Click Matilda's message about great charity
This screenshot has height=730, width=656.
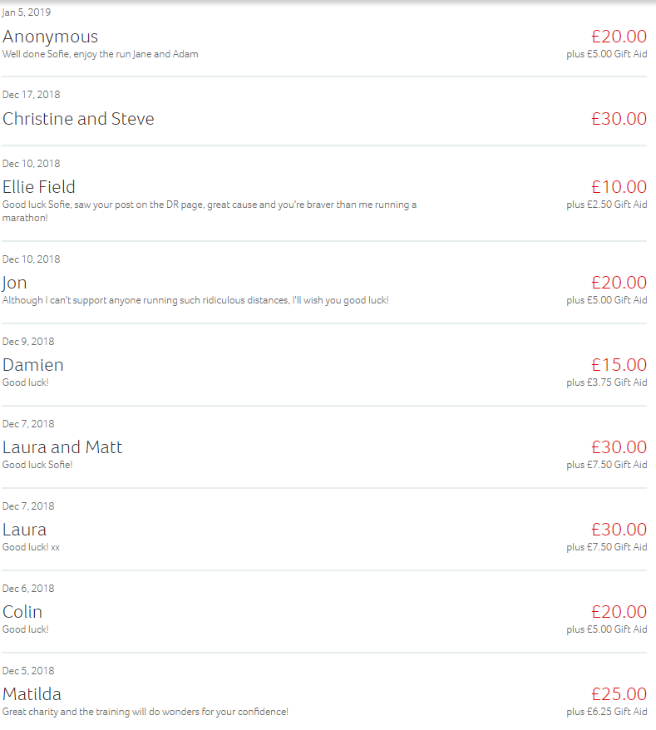coord(146,712)
